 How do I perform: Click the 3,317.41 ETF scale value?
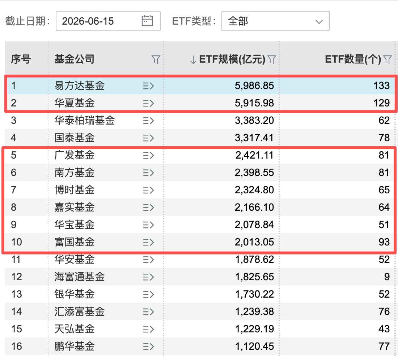(x=254, y=138)
